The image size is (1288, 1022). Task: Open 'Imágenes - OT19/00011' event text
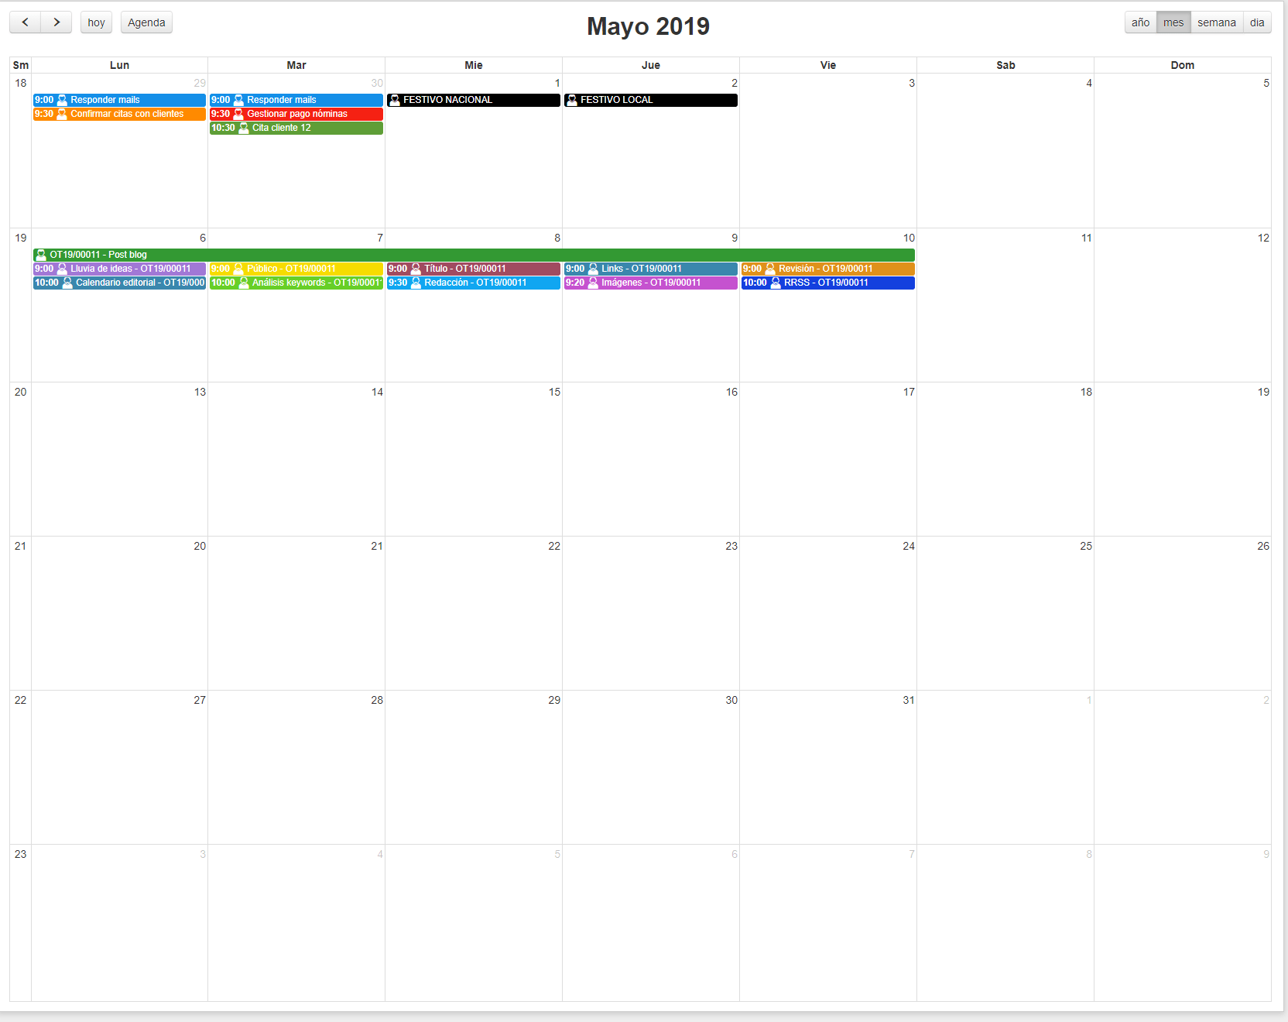(651, 283)
